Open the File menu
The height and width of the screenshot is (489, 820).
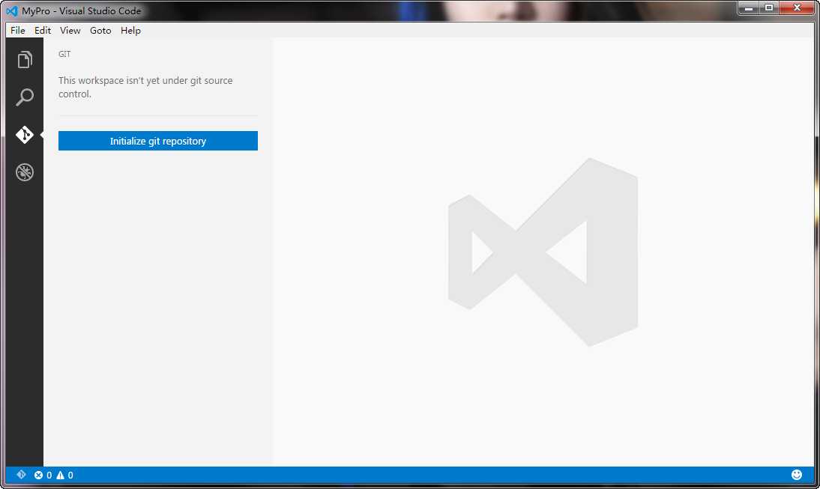(18, 30)
